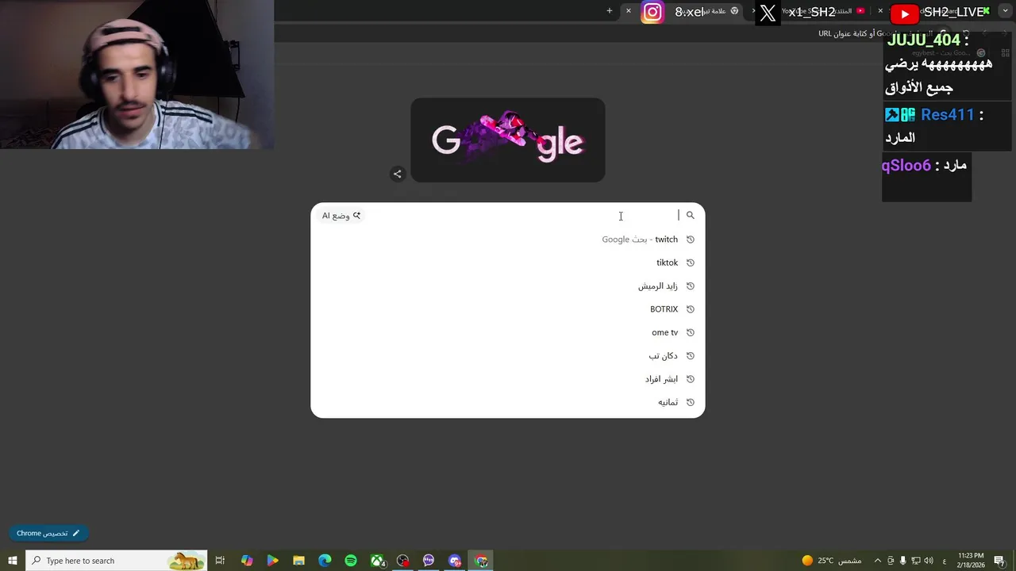1016x571 pixels.
Task: Open OBS Studio from the taskbar
Action: [403, 561]
